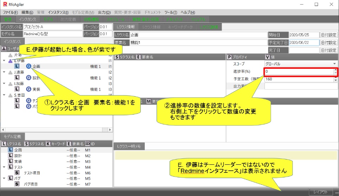Open the ファイル(F) menu
This screenshot has width=339, height=196.
tap(10, 12)
